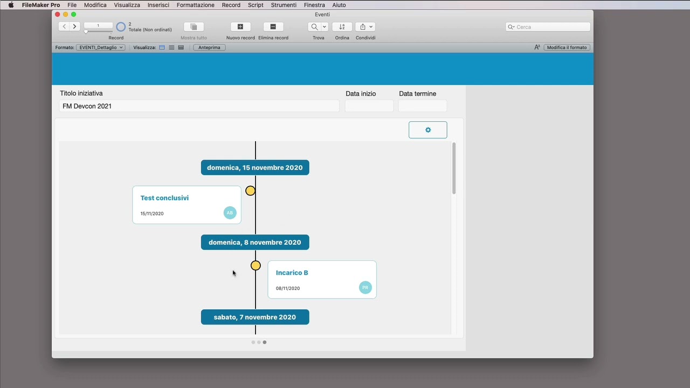Image resolution: width=690 pixels, height=388 pixels.
Task: Open the Modifica menu
Action: pyautogui.click(x=95, y=5)
